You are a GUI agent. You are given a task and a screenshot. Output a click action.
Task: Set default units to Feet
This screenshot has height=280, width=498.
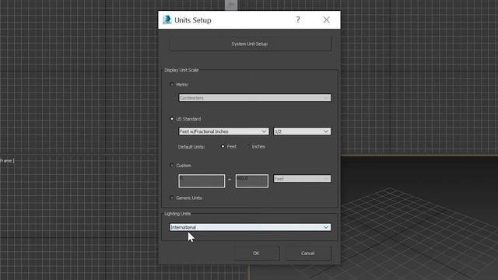[x=223, y=146]
